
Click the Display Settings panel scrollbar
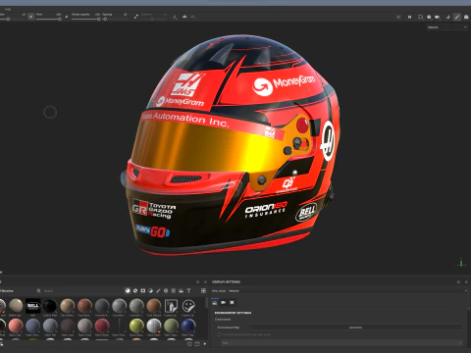(x=469, y=308)
